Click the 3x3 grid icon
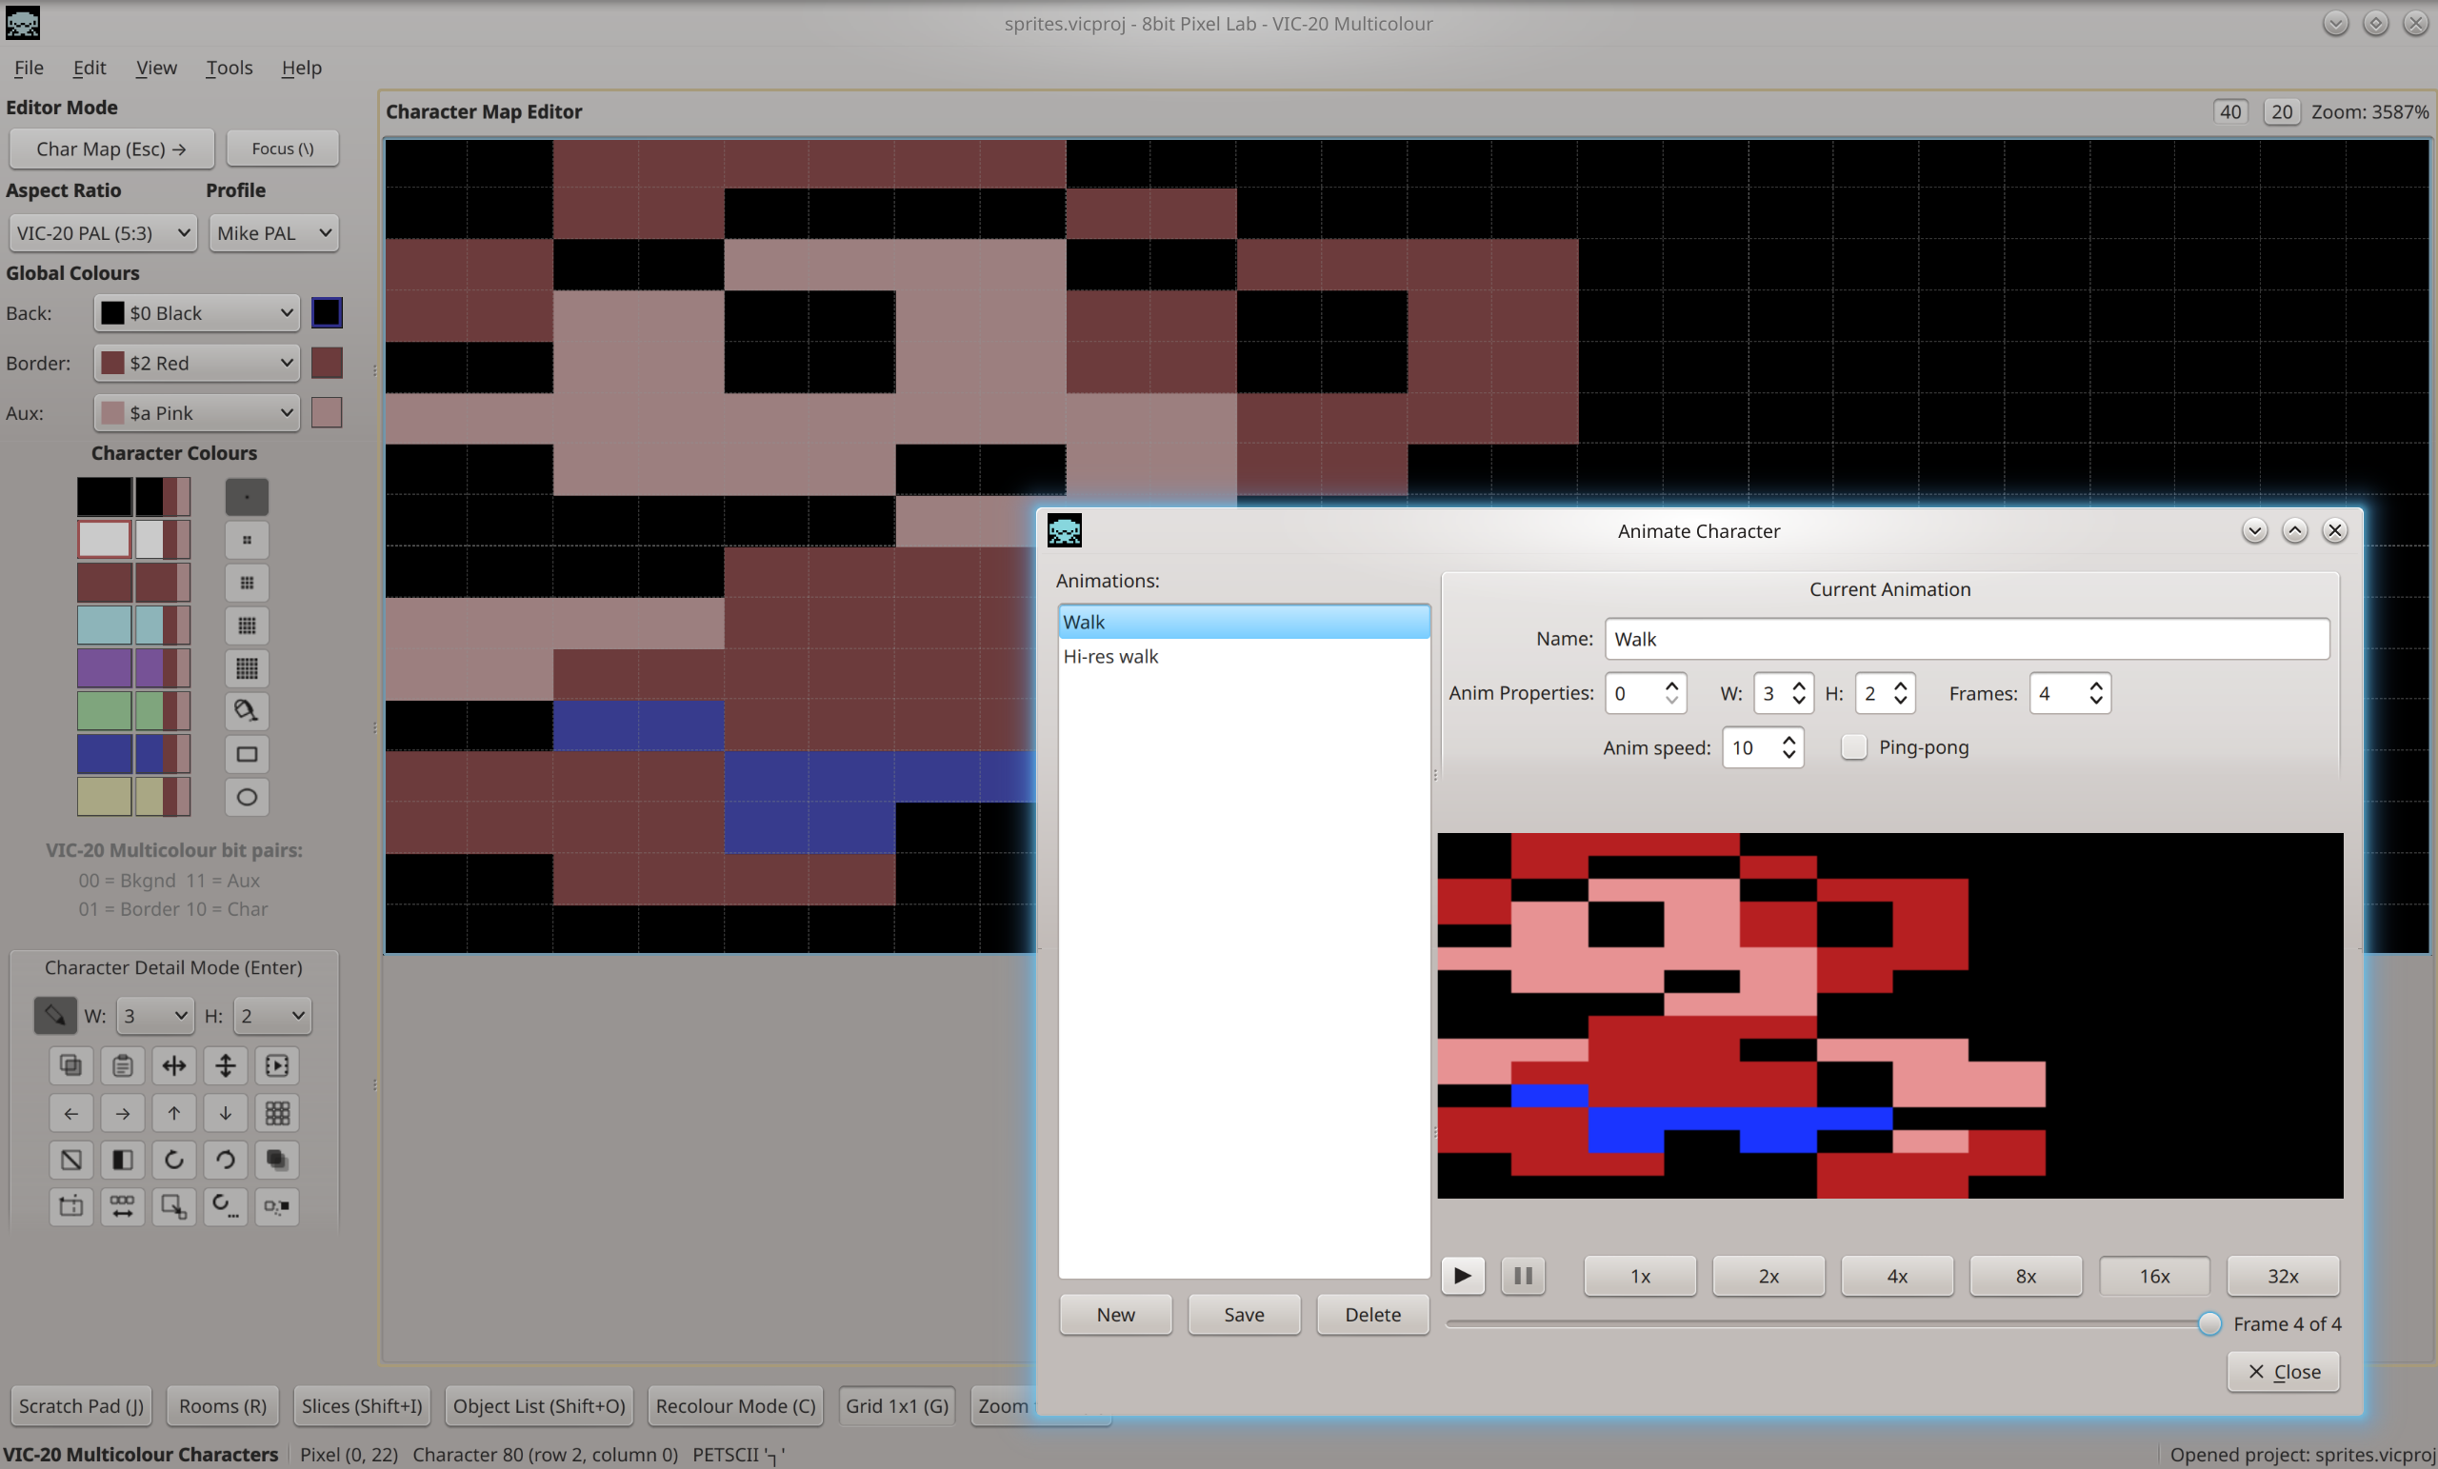2438x1469 pixels. point(277,1113)
